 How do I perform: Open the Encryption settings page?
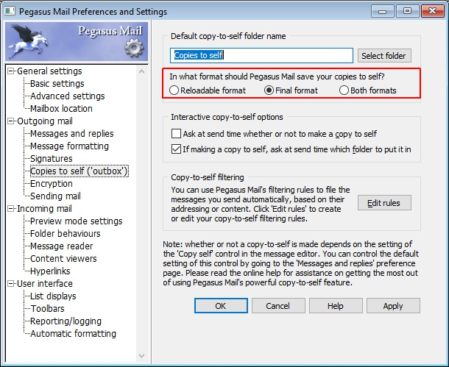click(x=51, y=184)
